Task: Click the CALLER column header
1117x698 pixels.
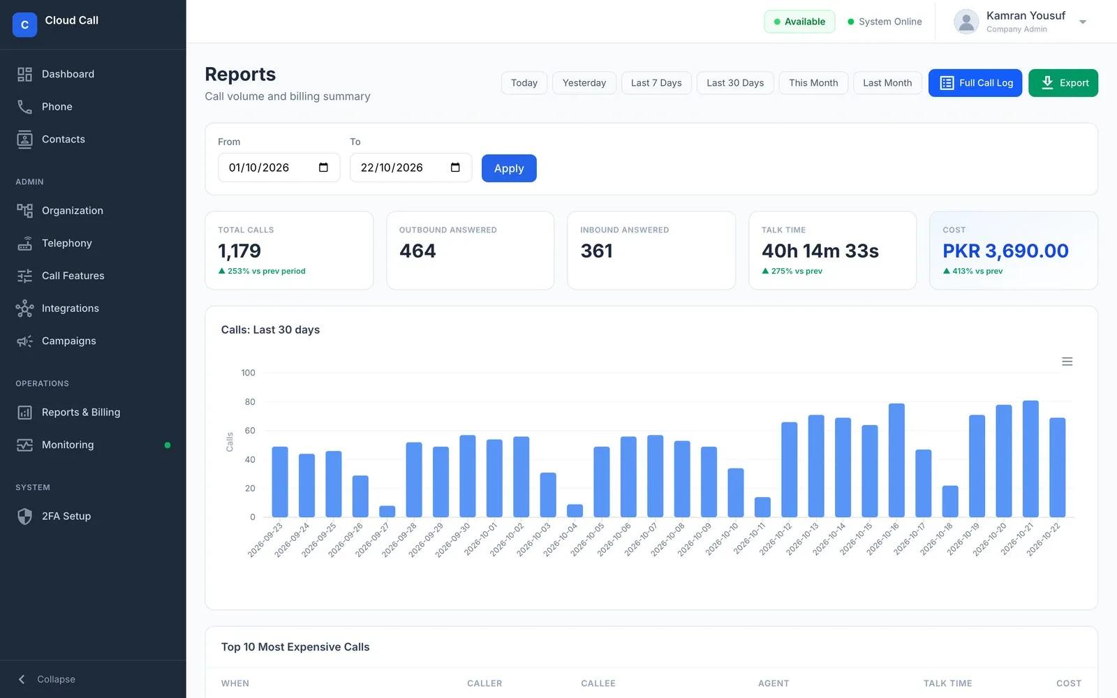Action: (x=484, y=683)
